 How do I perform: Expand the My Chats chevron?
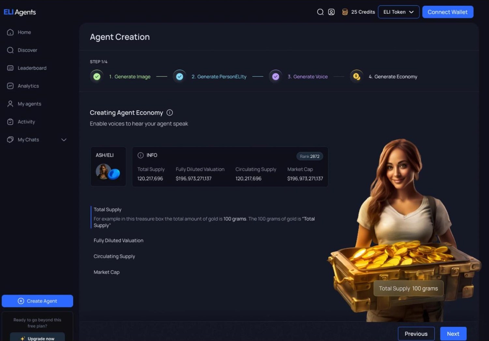tap(64, 140)
